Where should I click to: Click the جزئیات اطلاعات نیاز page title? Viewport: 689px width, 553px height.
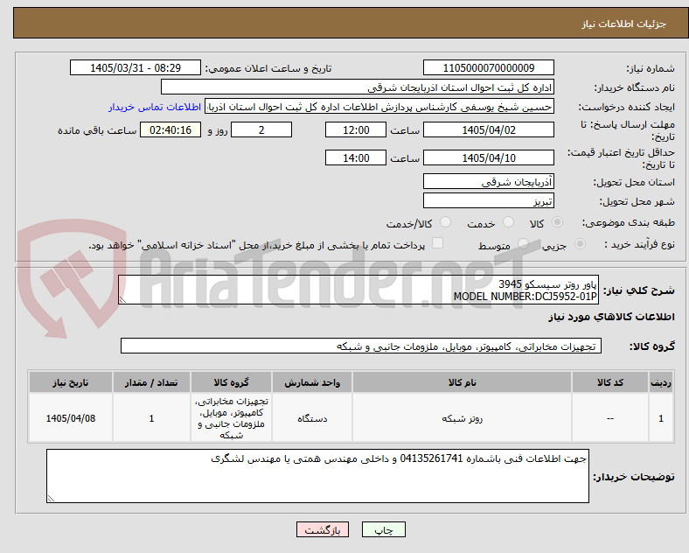pyautogui.click(x=623, y=24)
